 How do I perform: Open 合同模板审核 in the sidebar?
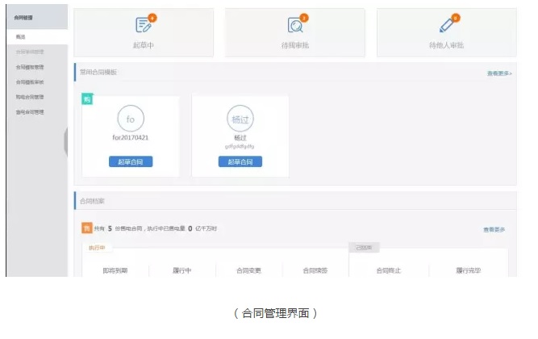pyautogui.click(x=30, y=82)
